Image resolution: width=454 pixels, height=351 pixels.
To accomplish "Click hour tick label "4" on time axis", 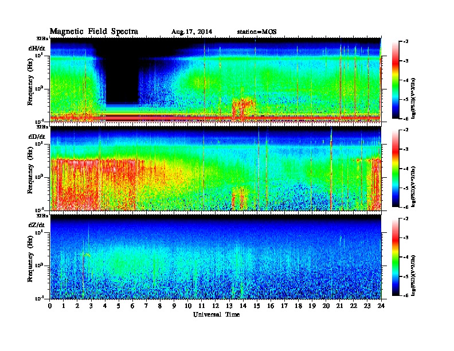I will pyautogui.click(x=105, y=306).
